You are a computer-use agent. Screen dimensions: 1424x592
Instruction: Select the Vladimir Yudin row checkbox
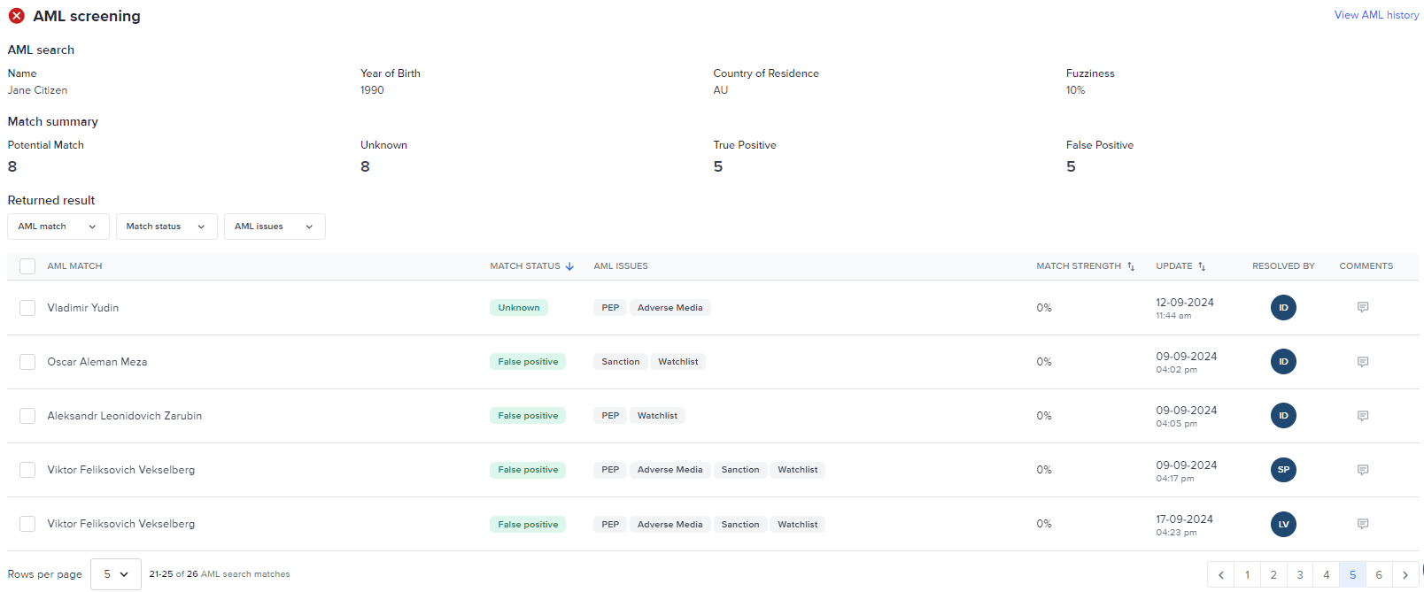[x=27, y=308]
